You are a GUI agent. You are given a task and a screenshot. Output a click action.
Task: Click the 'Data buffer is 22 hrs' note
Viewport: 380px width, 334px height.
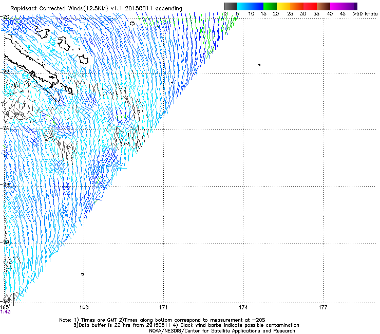point(186,325)
